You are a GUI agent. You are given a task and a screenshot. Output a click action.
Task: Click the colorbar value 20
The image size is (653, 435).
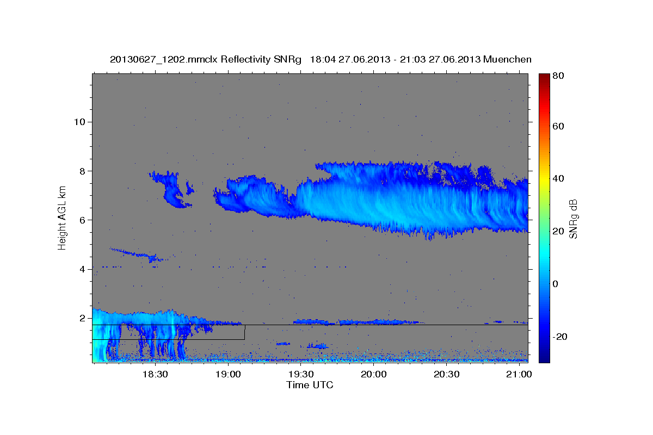(558, 231)
